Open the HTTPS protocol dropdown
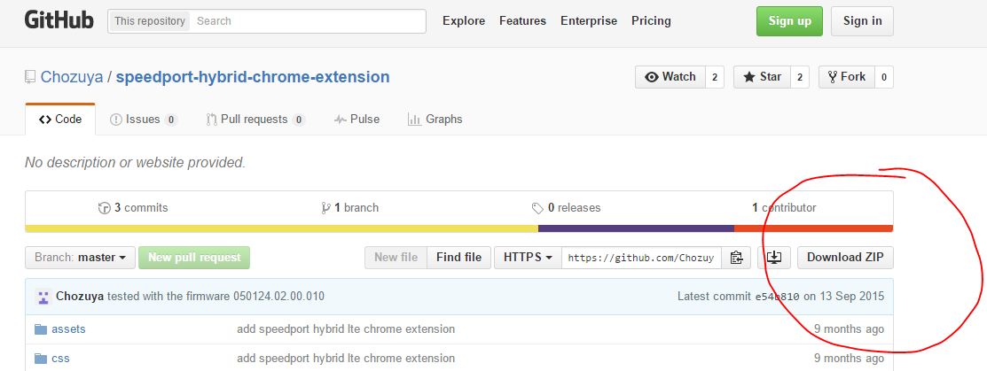 tap(528, 258)
